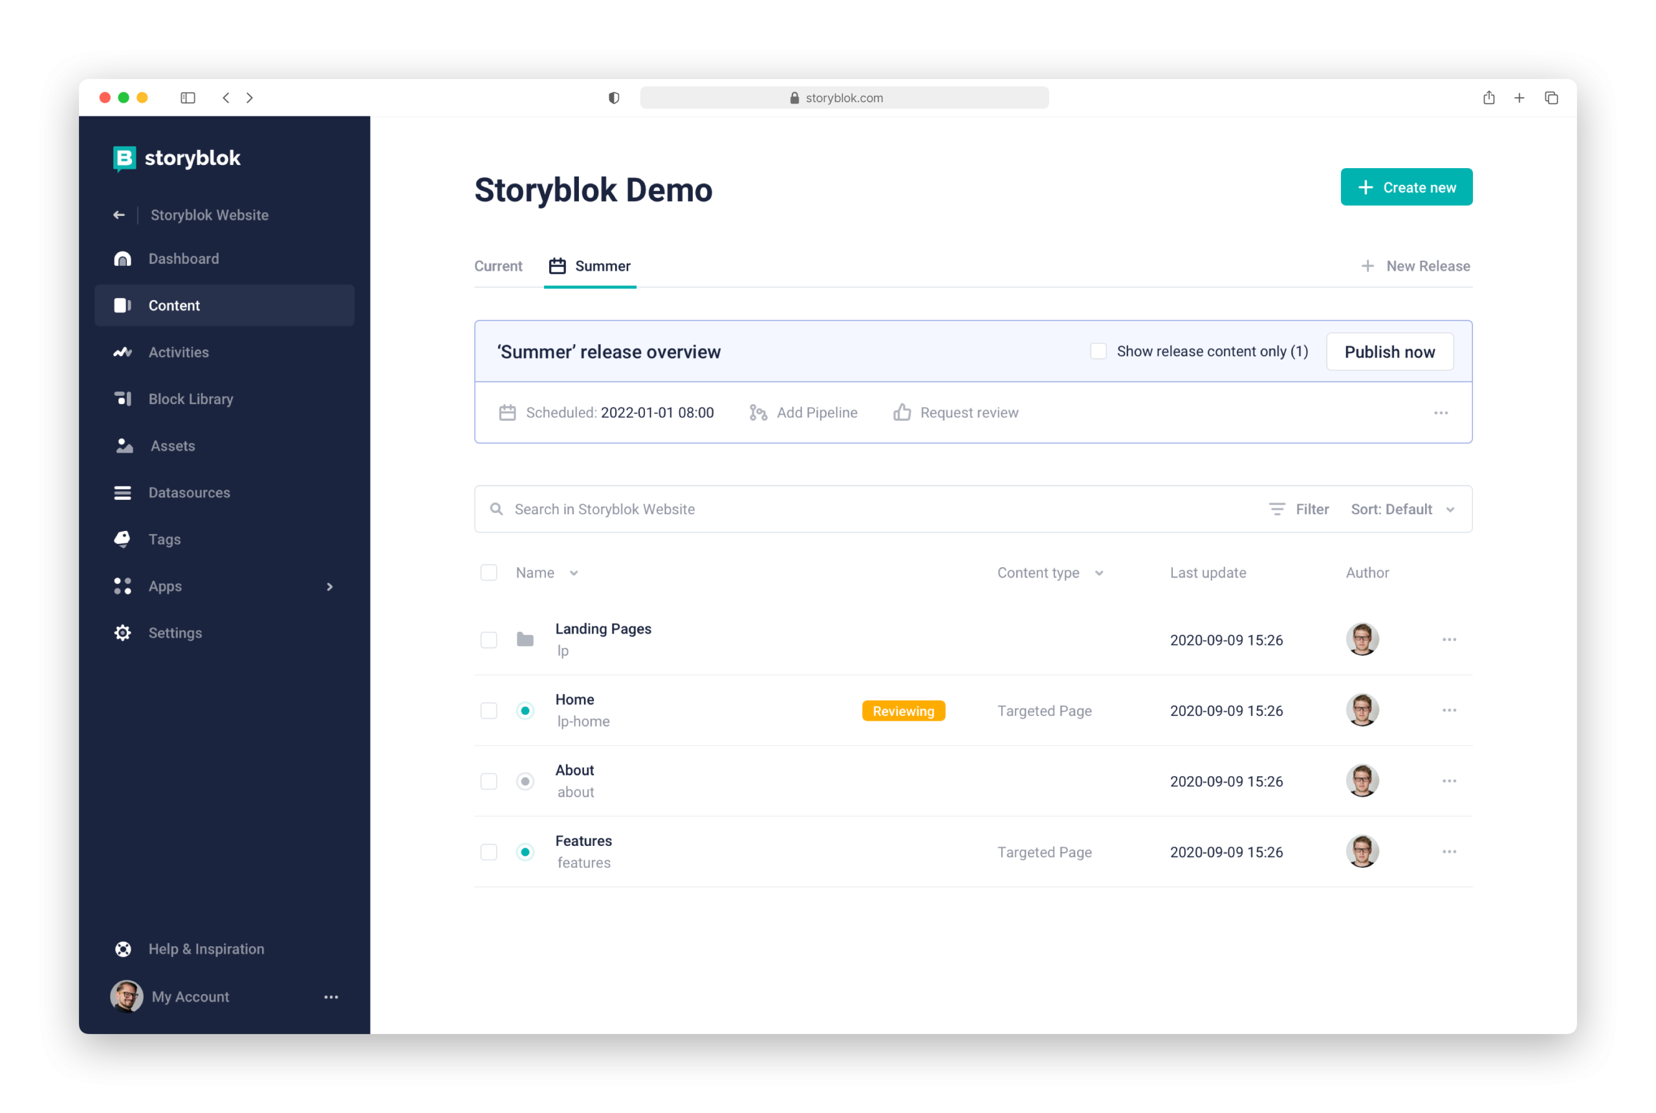
Task: Open the Dashboard section
Action: pos(183,259)
